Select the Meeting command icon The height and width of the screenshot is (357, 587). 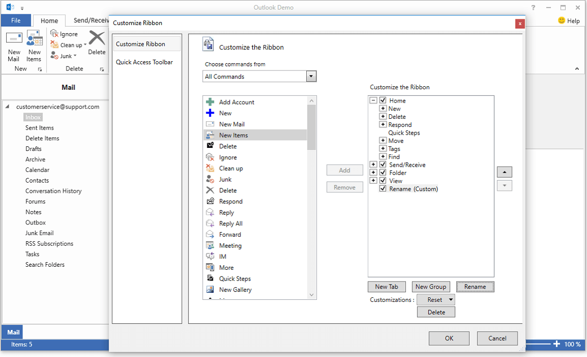pyautogui.click(x=210, y=246)
